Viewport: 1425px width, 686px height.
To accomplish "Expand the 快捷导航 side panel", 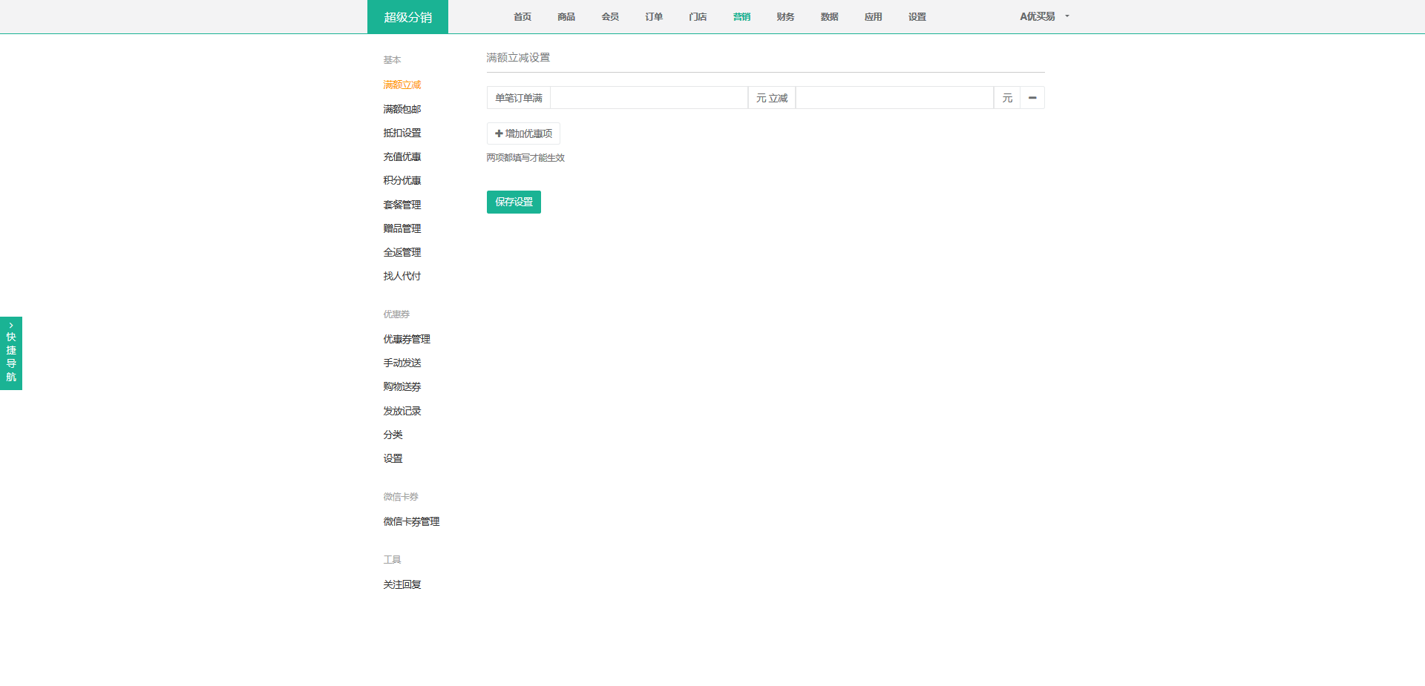I will [11, 353].
